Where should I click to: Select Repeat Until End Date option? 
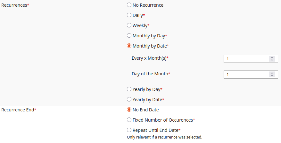129,130
